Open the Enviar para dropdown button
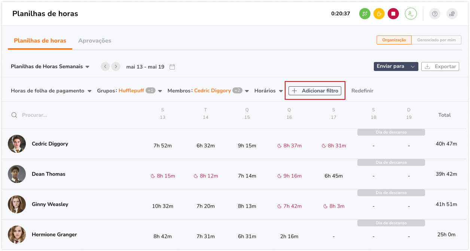Viewport: 470px width, 251px height. (396, 66)
